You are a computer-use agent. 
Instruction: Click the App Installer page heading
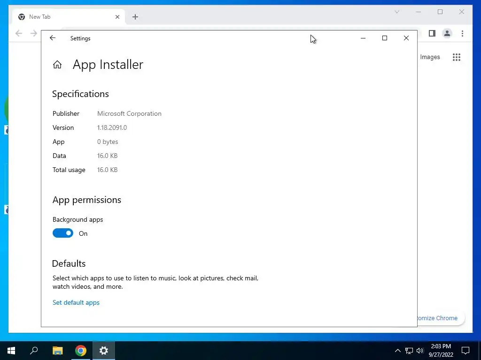pos(108,65)
